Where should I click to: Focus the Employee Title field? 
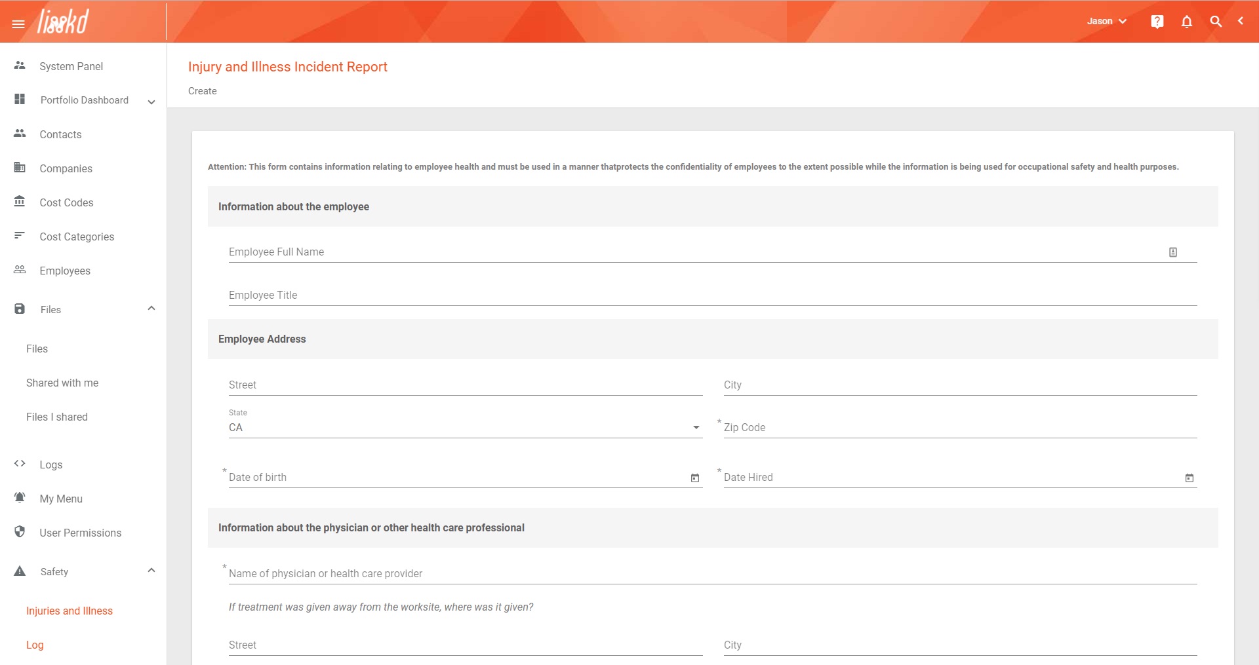[x=712, y=295]
